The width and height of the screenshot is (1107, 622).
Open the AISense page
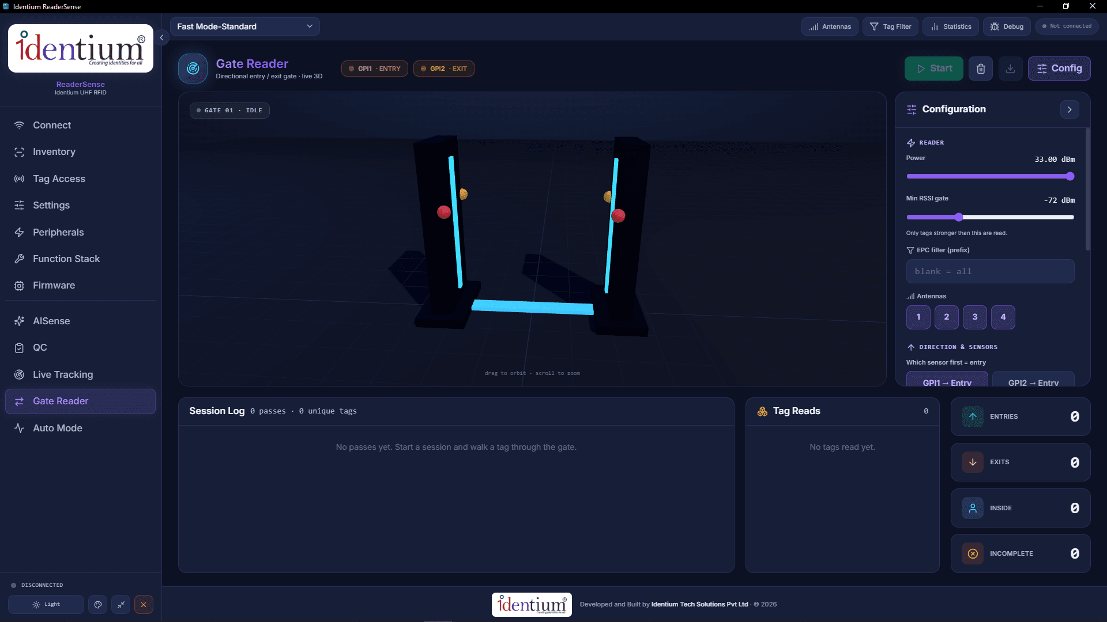click(x=81, y=321)
